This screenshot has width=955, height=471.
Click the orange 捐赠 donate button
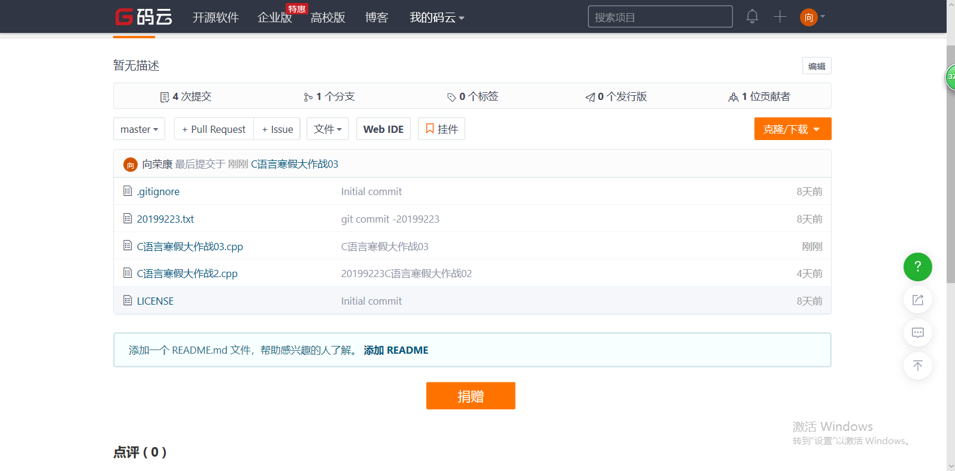tap(471, 396)
